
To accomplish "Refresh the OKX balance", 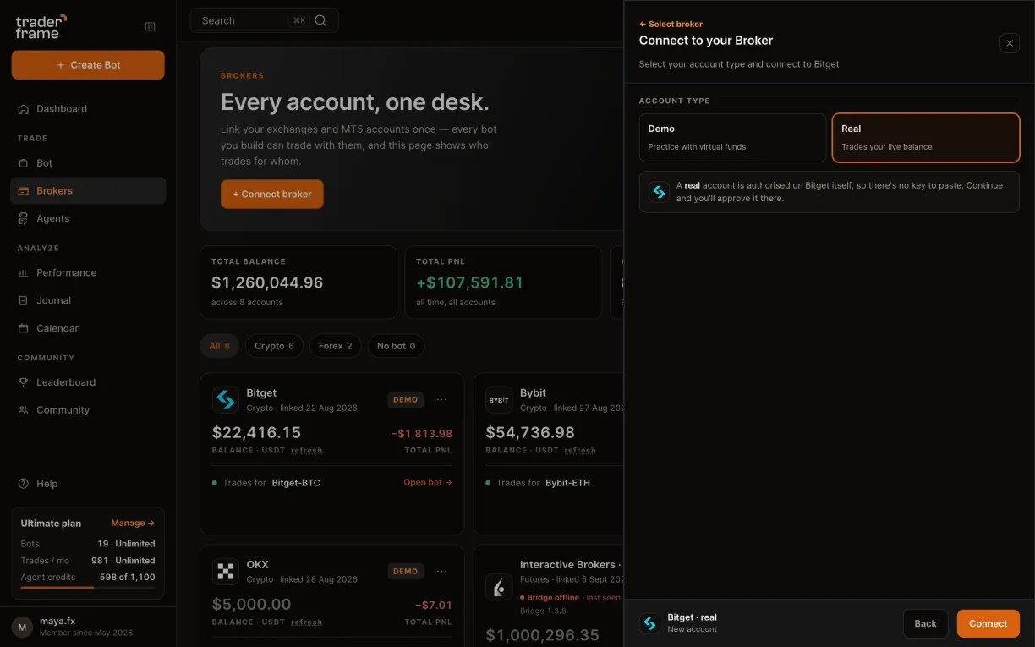I will tap(307, 622).
